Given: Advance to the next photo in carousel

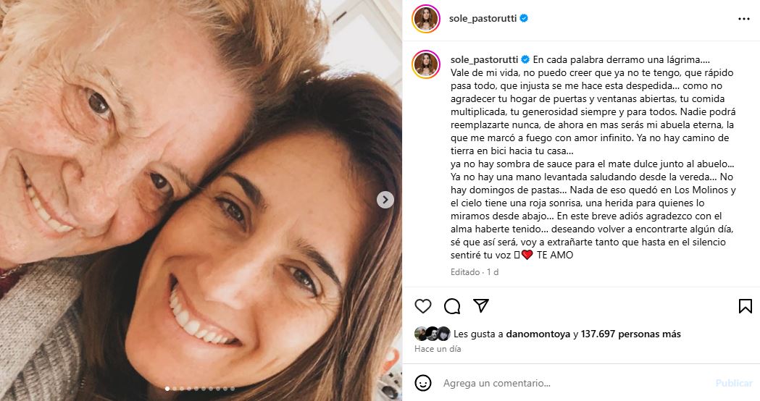Looking at the screenshot, I should pyautogui.click(x=385, y=200).
